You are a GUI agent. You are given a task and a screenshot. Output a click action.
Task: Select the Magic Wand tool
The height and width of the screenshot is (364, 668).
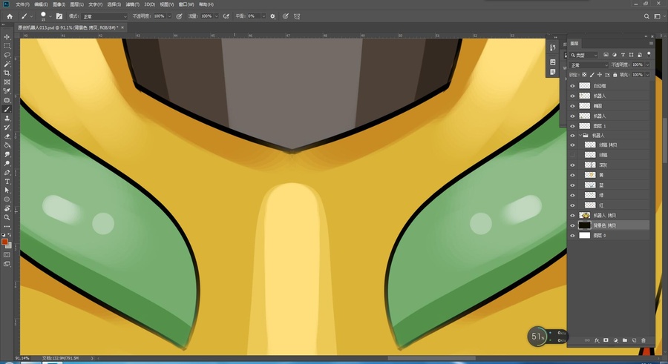coord(7,64)
